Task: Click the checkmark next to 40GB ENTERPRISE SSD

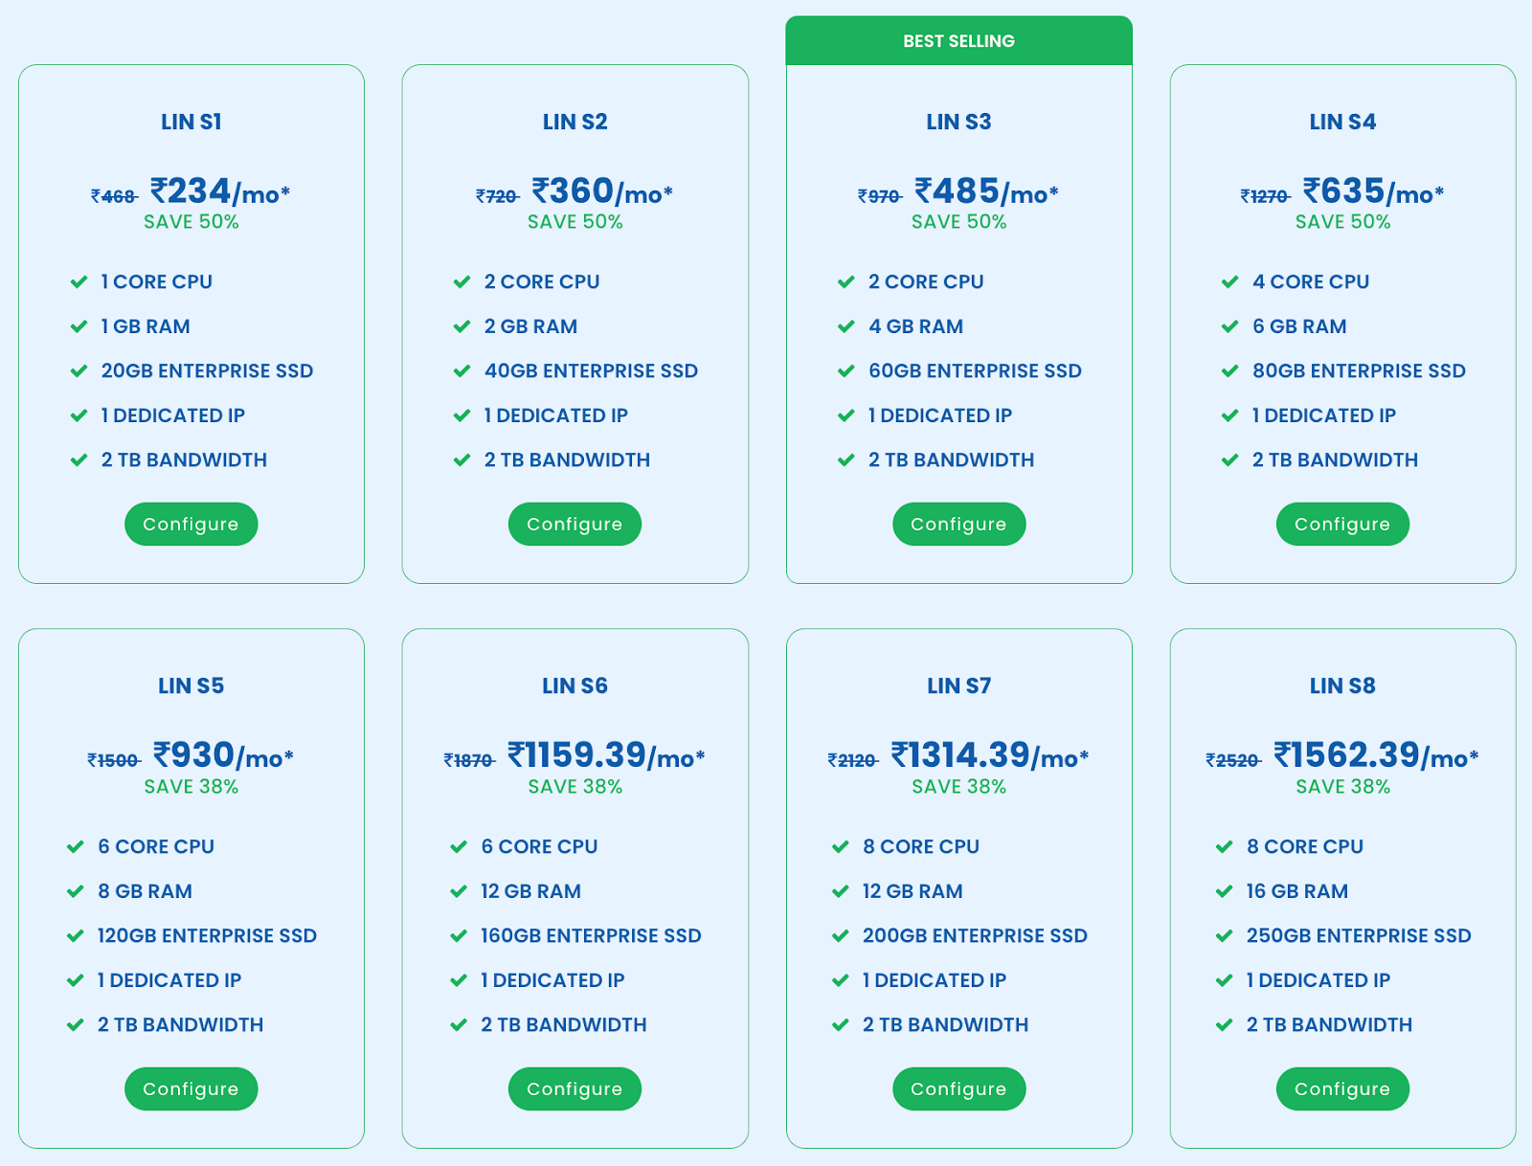Action: 462,371
